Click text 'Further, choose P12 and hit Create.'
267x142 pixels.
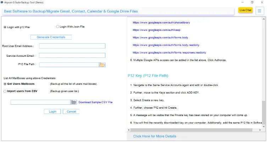155,108
